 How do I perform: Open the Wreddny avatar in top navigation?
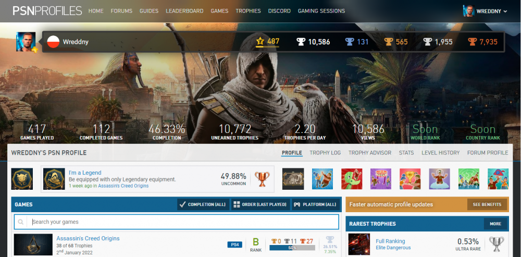pyautogui.click(x=468, y=11)
